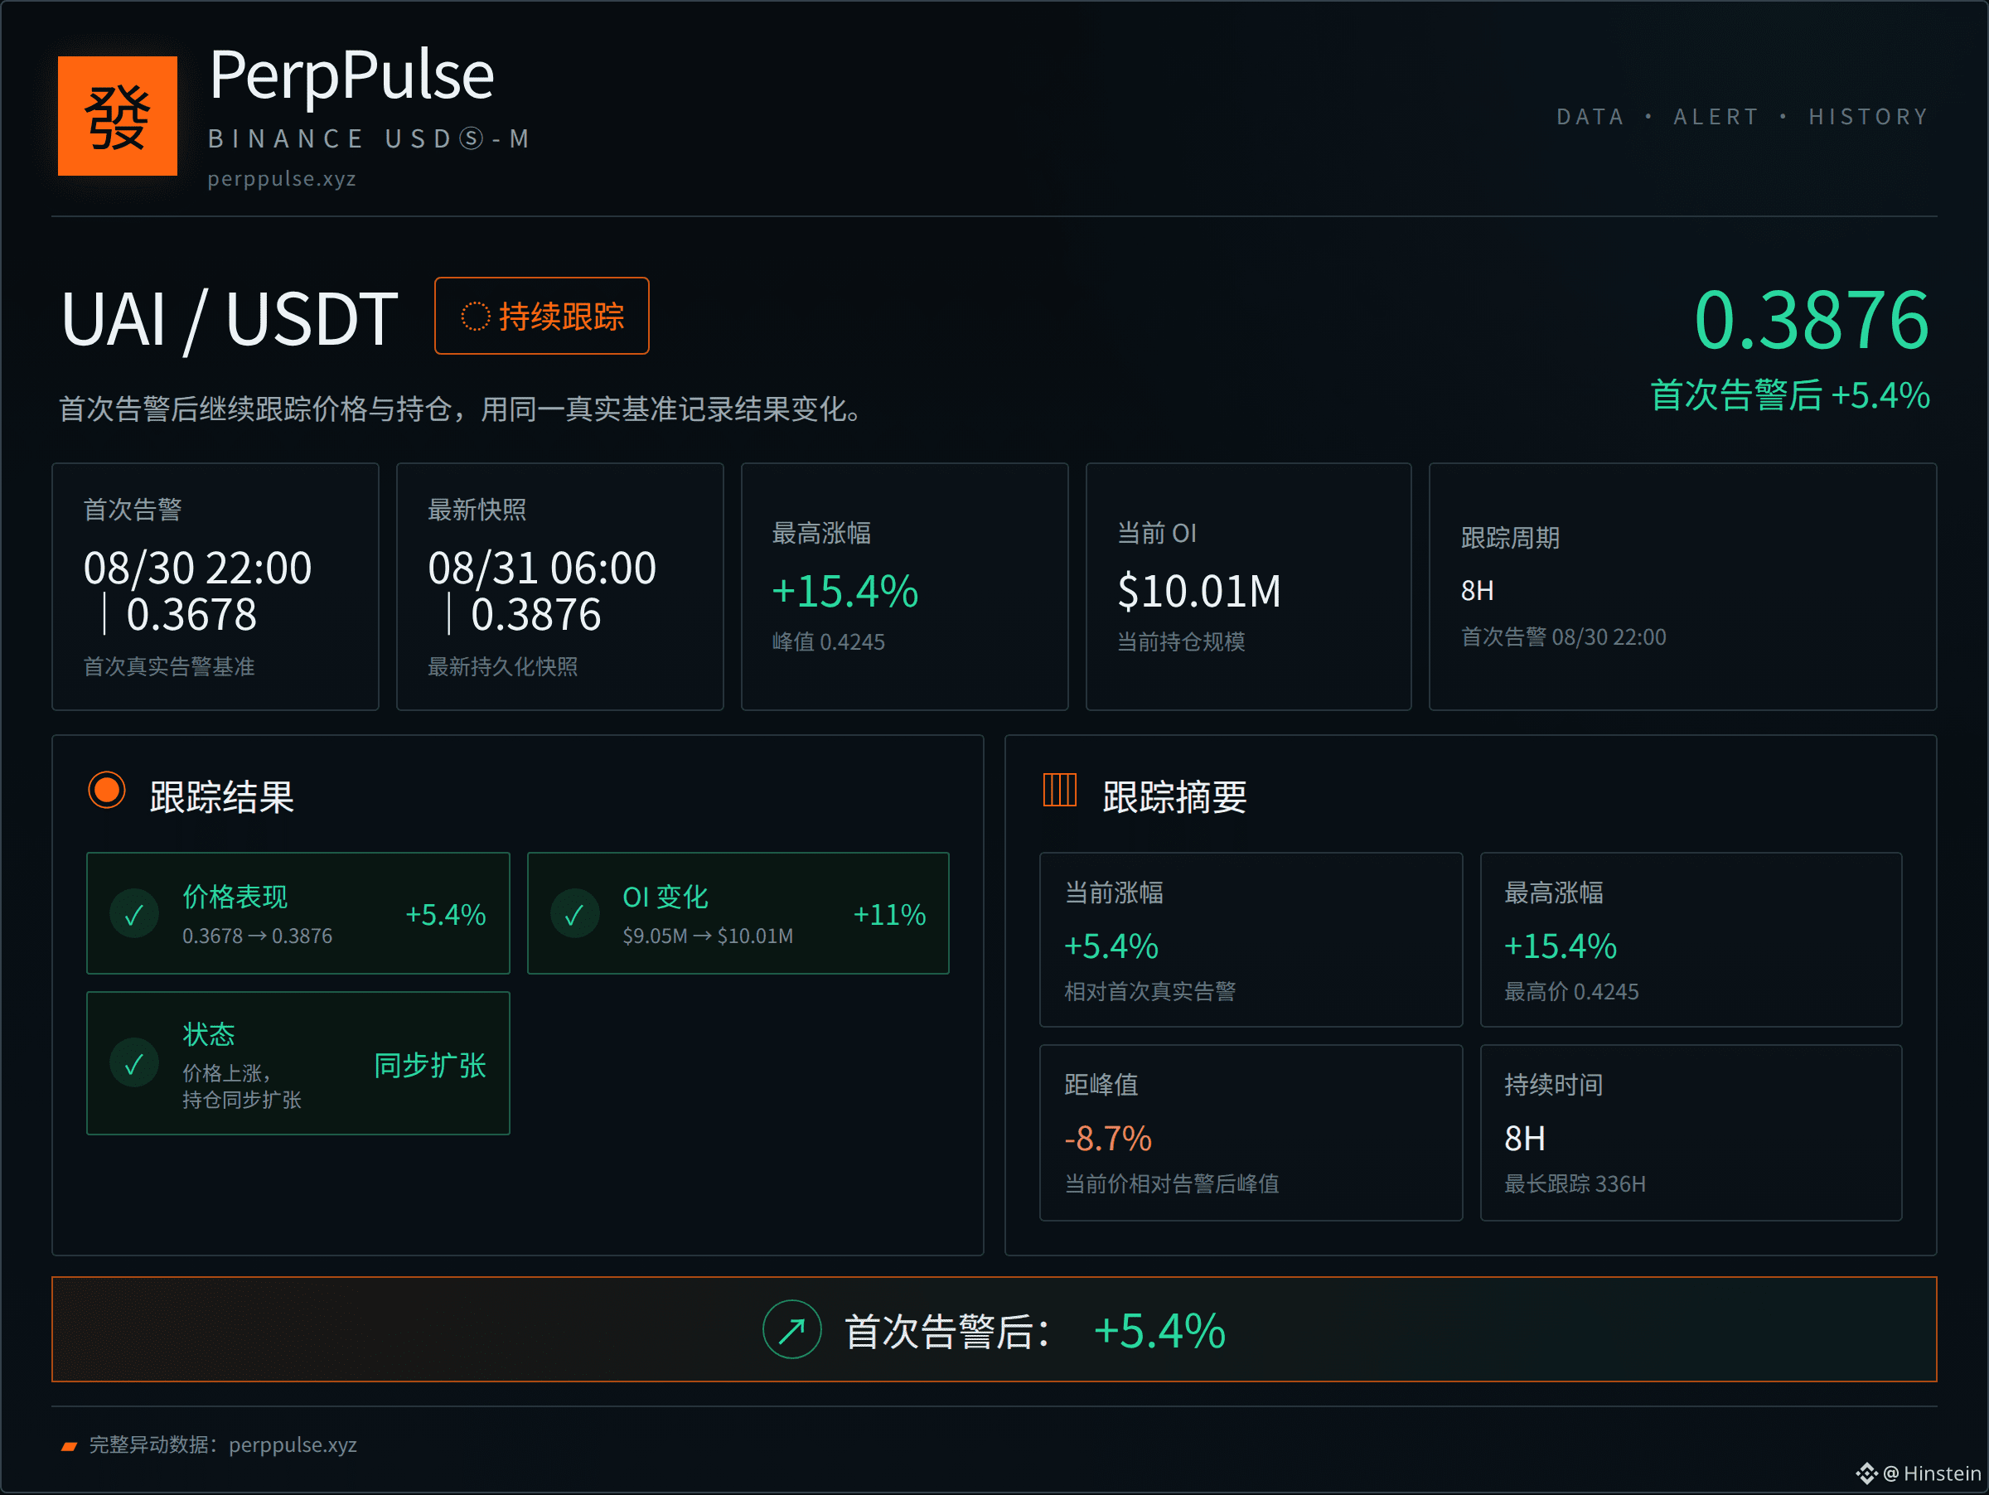Open the ALERT header item
The width and height of the screenshot is (1989, 1495).
tap(1716, 117)
